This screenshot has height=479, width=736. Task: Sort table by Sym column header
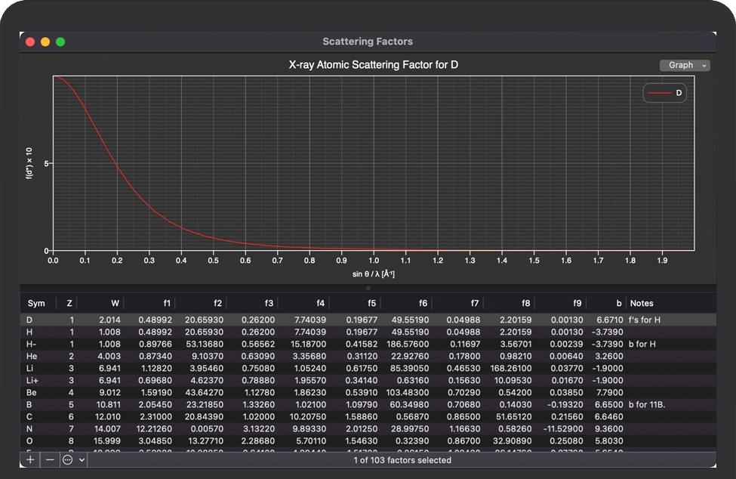pos(36,304)
